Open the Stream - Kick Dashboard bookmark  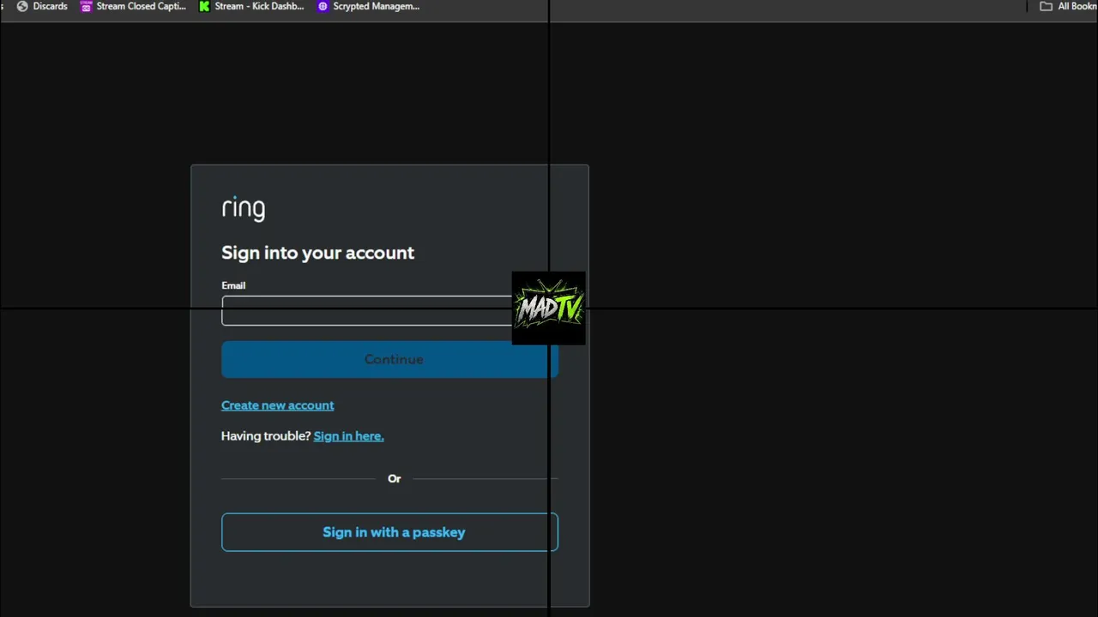(x=251, y=6)
